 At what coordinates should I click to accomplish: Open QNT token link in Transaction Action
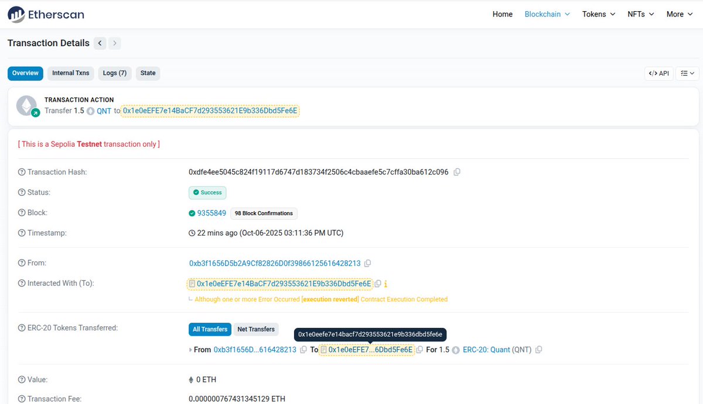pyautogui.click(x=104, y=111)
